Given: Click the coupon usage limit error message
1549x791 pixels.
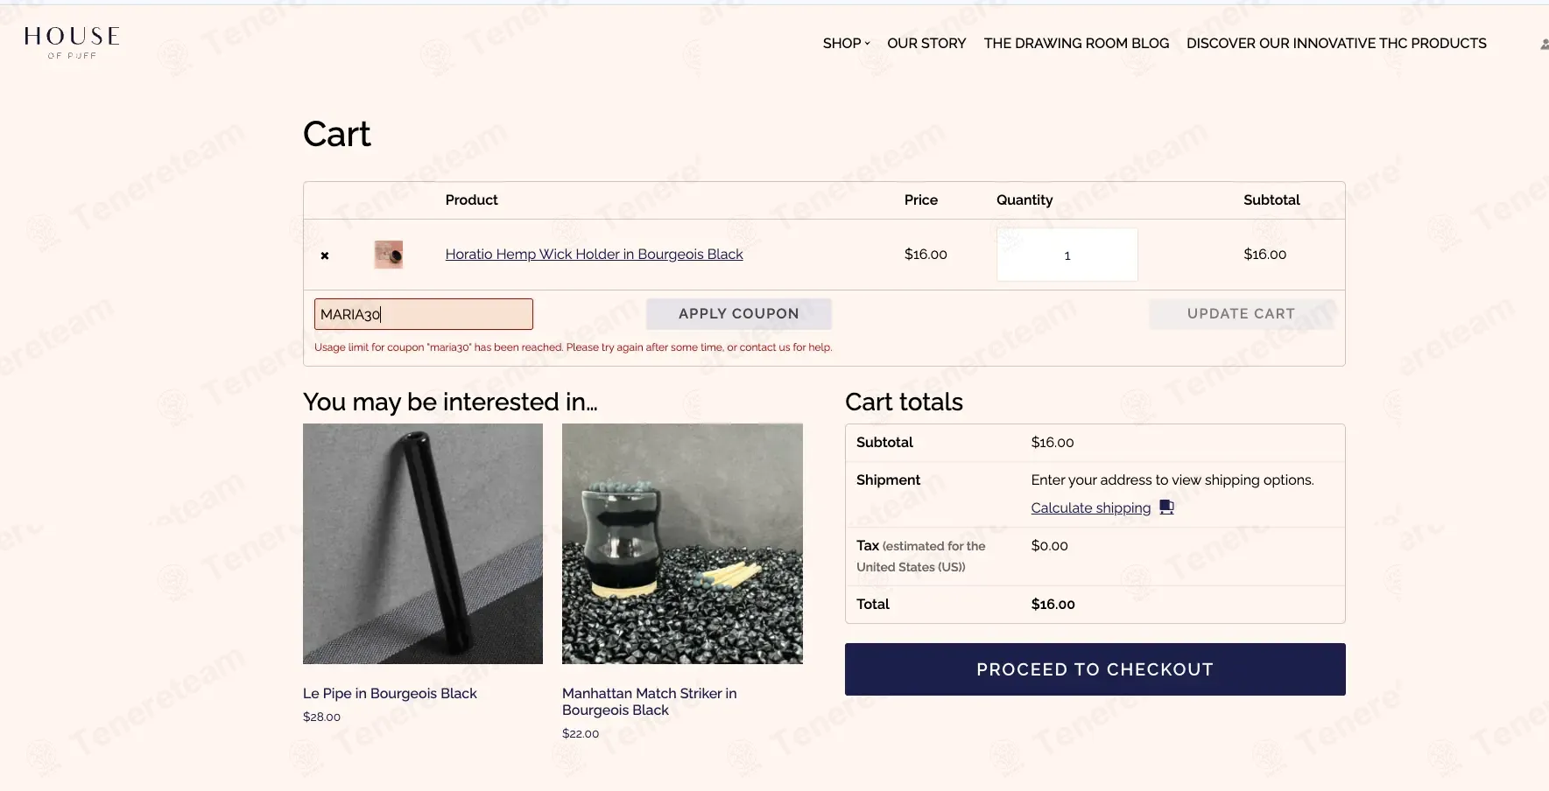Looking at the screenshot, I should pos(573,347).
